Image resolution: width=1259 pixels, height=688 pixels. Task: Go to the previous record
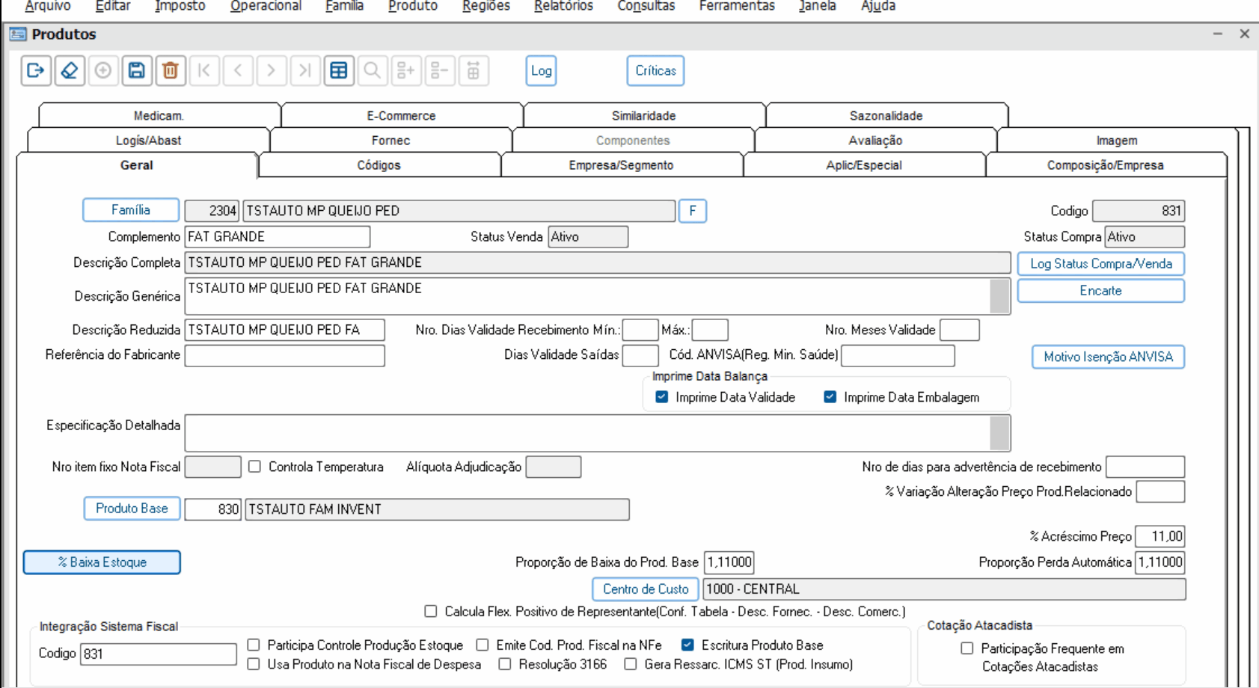coord(238,71)
